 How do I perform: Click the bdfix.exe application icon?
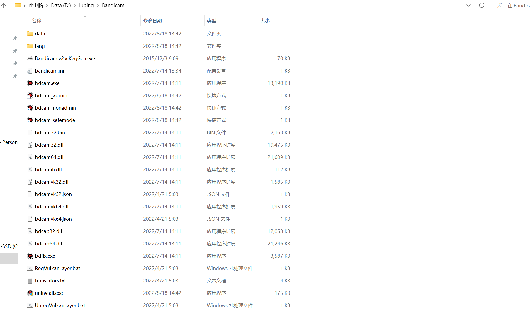click(30, 256)
